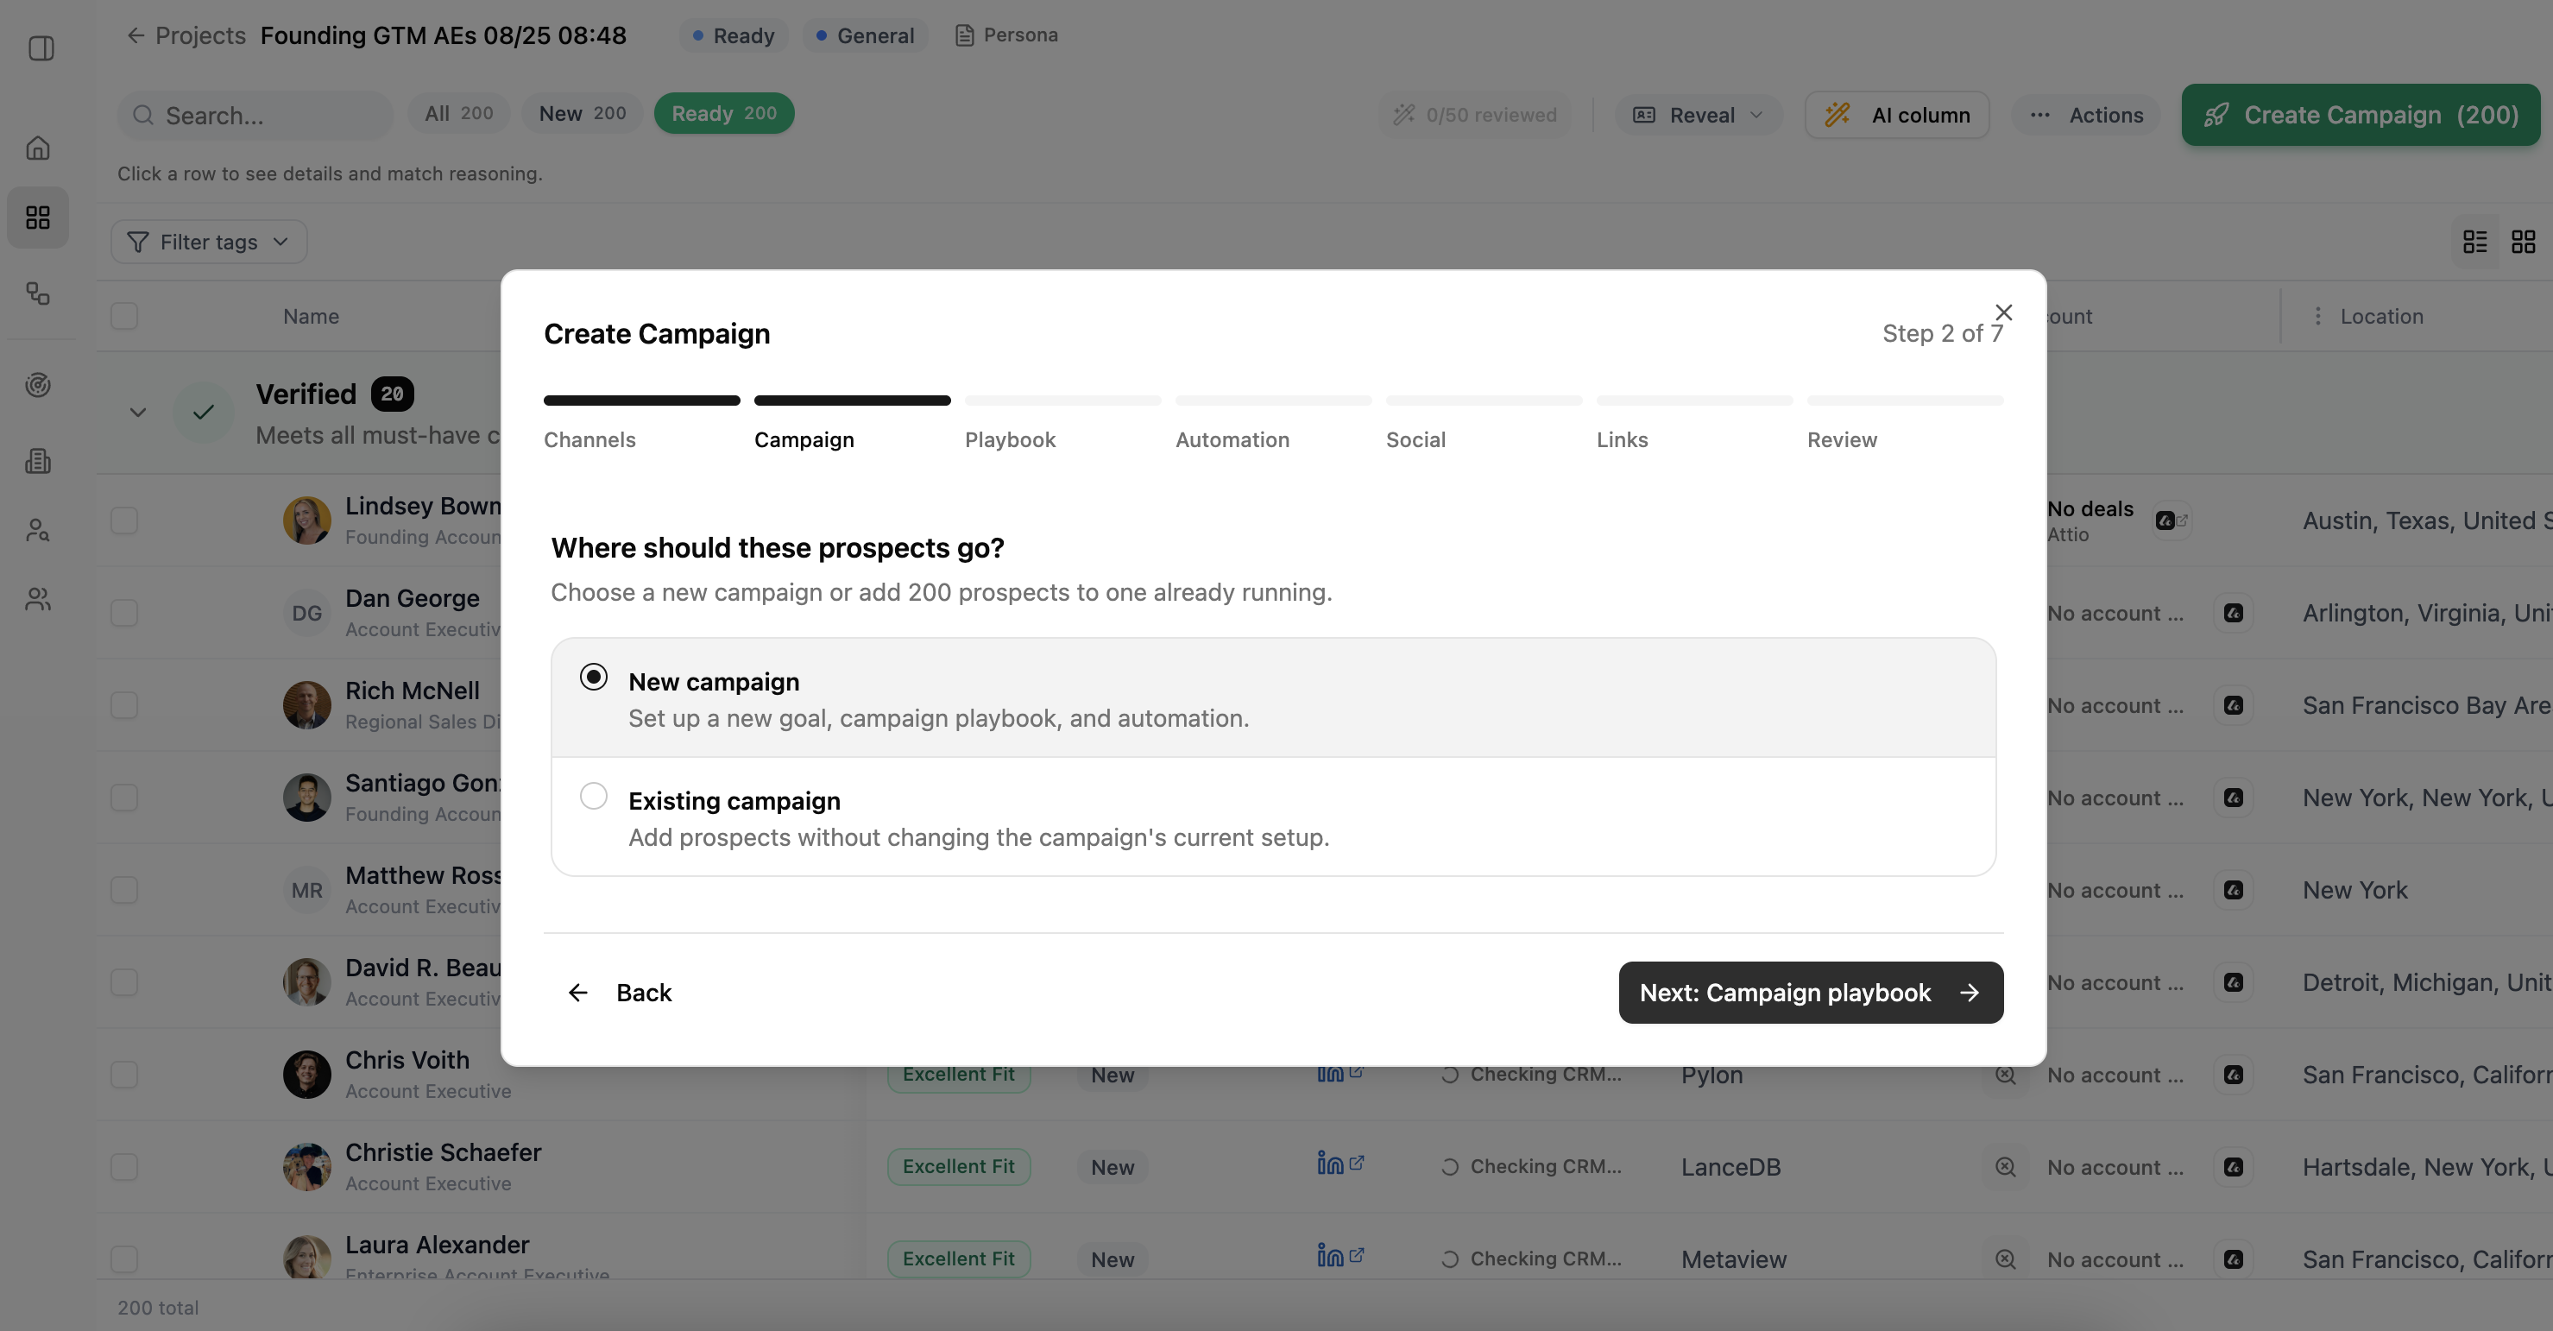The image size is (2553, 1331).
Task: Click the Campaign step progress bar
Action: (x=853, y=401)
